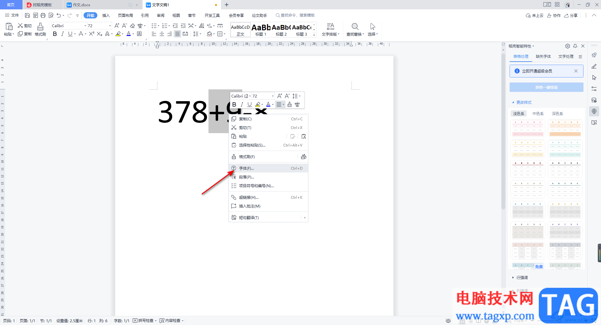Click mini toolbar Increase Font Size icon
This screenshot has height=325, width=601.
pos(280,96)
